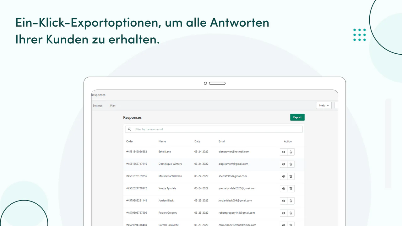Delete Marshetta Wellman's response
Screen dimensions: 402x226
point(291,176)
